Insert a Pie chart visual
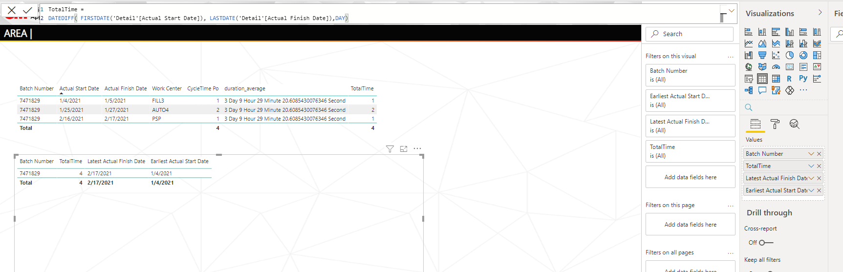The image size is (843, 272). [789, 55]
